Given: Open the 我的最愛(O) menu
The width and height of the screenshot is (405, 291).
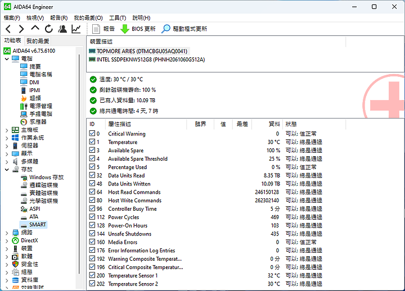Looking at the screenshot, I should click(x=88, y=18).
